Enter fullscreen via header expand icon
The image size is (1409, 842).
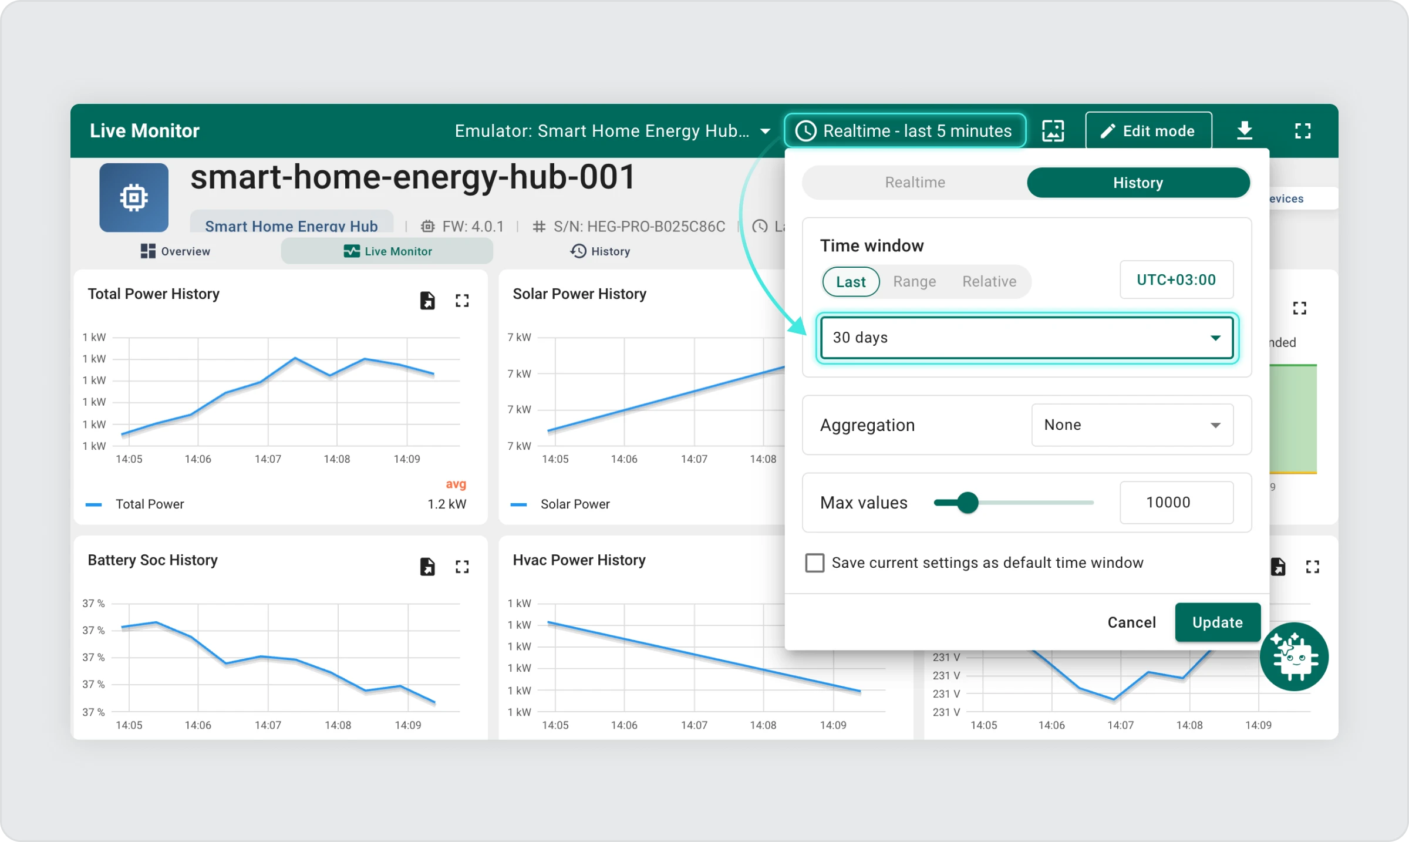1302,130
